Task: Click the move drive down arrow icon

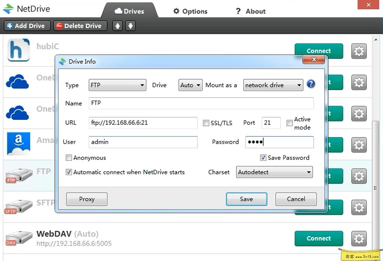Action: click(131, 26)
